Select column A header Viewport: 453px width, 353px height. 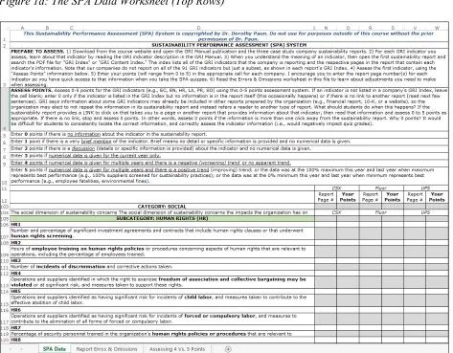click(22, 28)
